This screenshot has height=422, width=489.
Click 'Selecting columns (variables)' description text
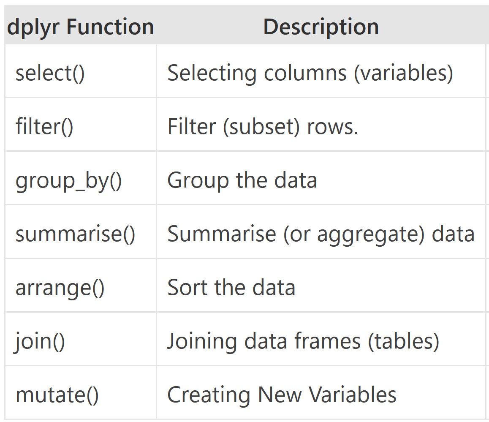point(310,73)
